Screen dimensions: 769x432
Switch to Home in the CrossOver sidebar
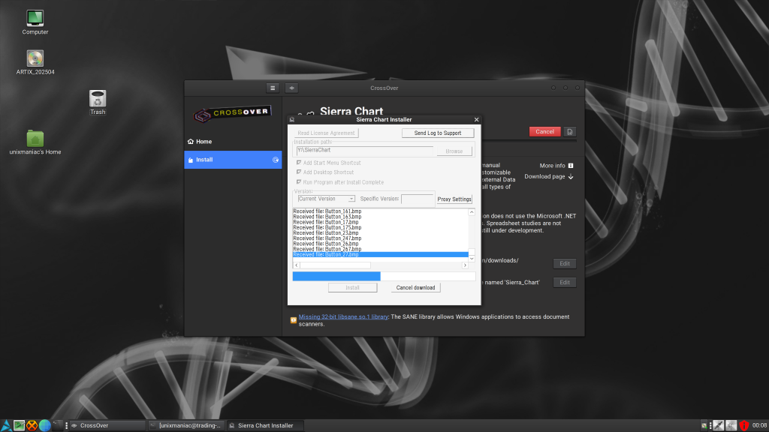pyautogui.click(x=201, y=141)
